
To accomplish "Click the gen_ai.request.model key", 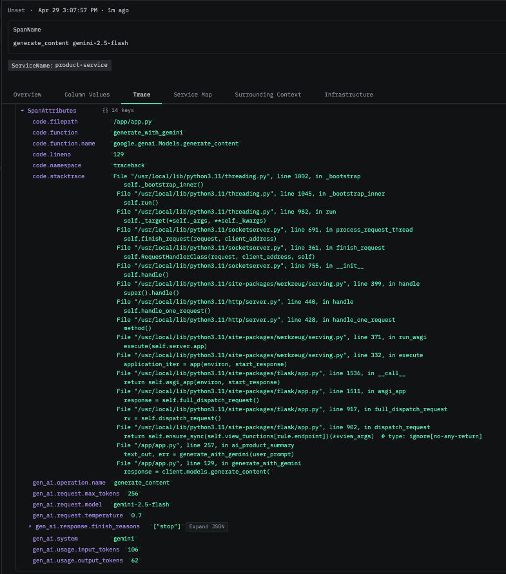I will [x=67, y=505].
